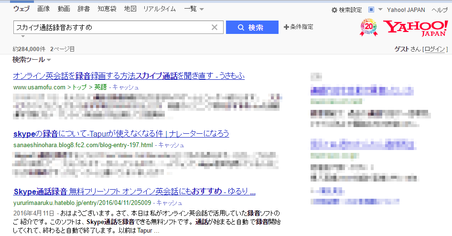The width and height of the screenshot is (452, 236).
Task: Open the 英語 breadcrumb under usamofu.com
Action: click(101, 87)
